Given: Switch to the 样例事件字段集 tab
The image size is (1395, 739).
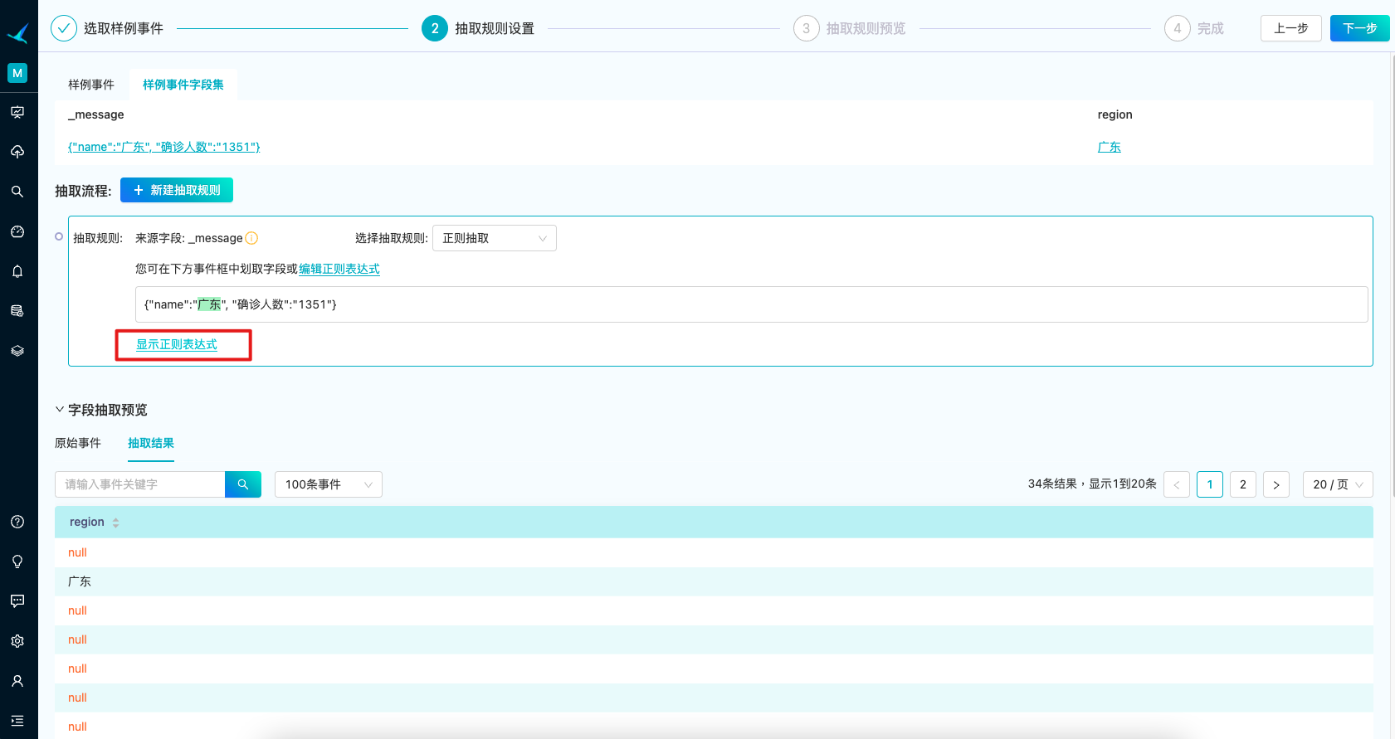Looking at the screenshot, I should pos(183,85).
